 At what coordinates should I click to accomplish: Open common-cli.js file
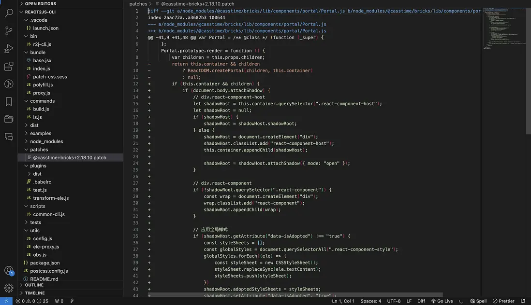pyautogui.click(x=71, y=214)
